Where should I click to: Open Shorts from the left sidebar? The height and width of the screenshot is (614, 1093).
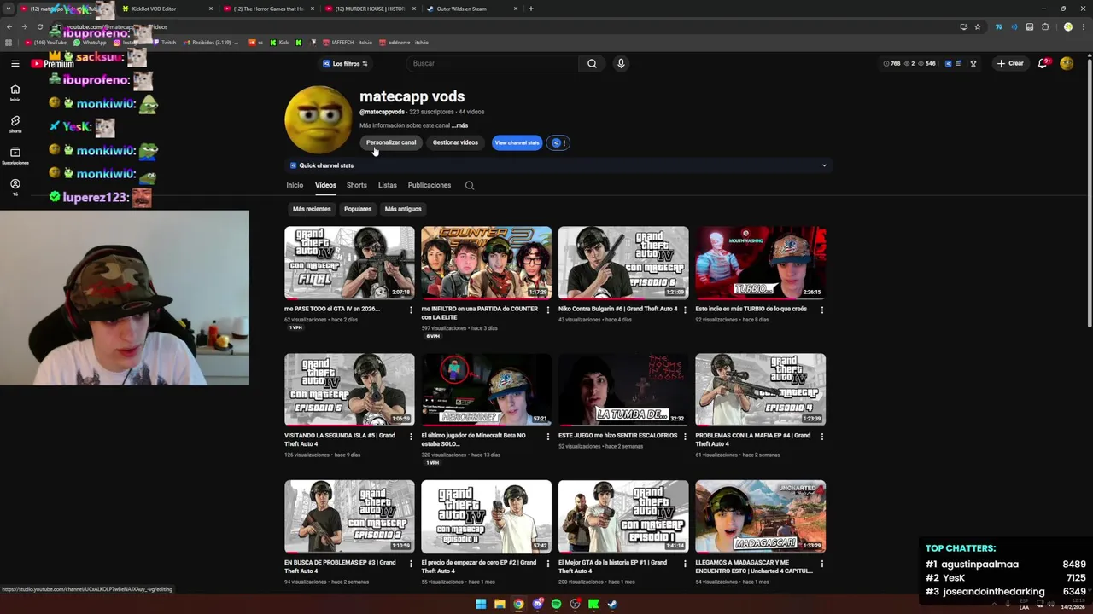tap(15, 125)
